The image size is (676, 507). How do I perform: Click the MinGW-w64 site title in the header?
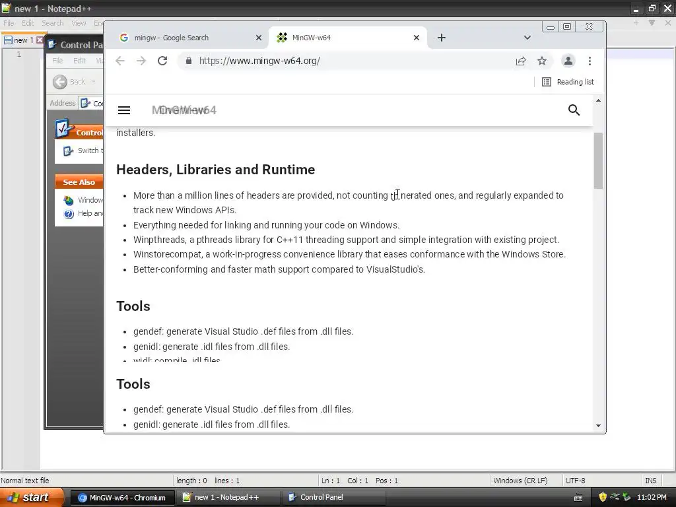[184, 110]
